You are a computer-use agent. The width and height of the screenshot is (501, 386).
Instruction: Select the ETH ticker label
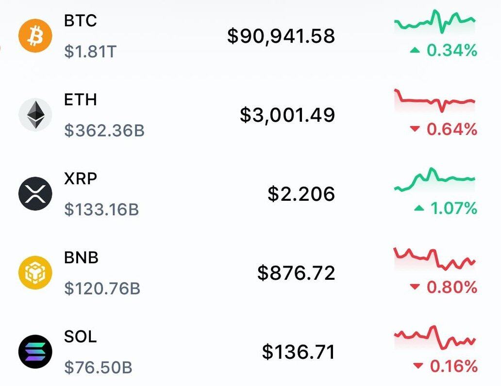(x=80, y=99)
